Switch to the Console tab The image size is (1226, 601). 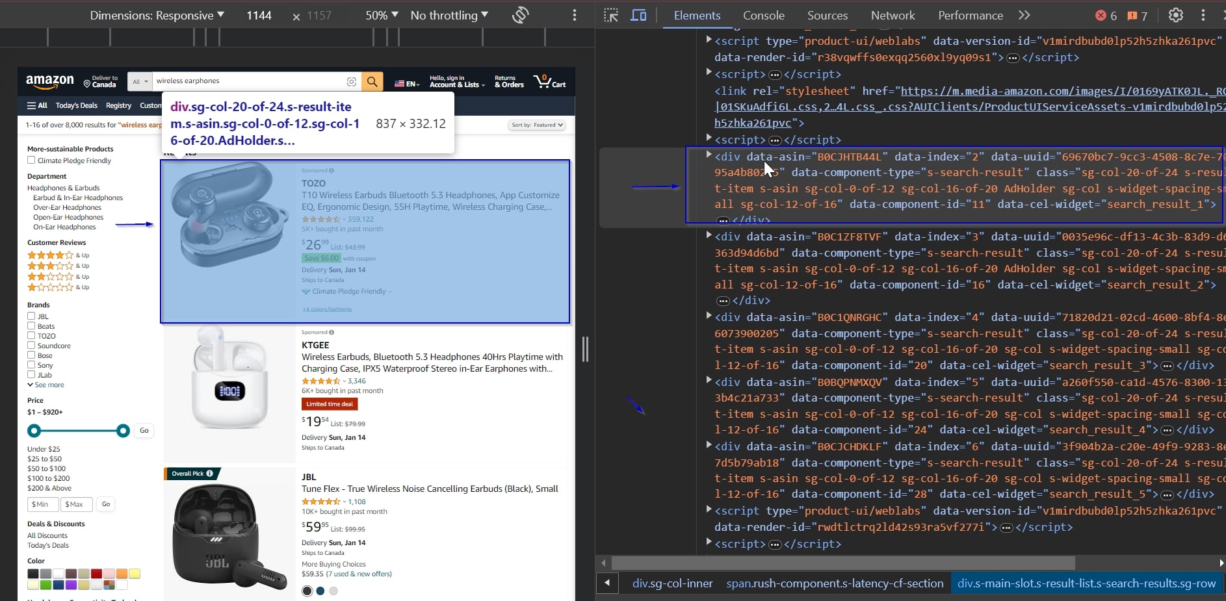click(763, 15)
